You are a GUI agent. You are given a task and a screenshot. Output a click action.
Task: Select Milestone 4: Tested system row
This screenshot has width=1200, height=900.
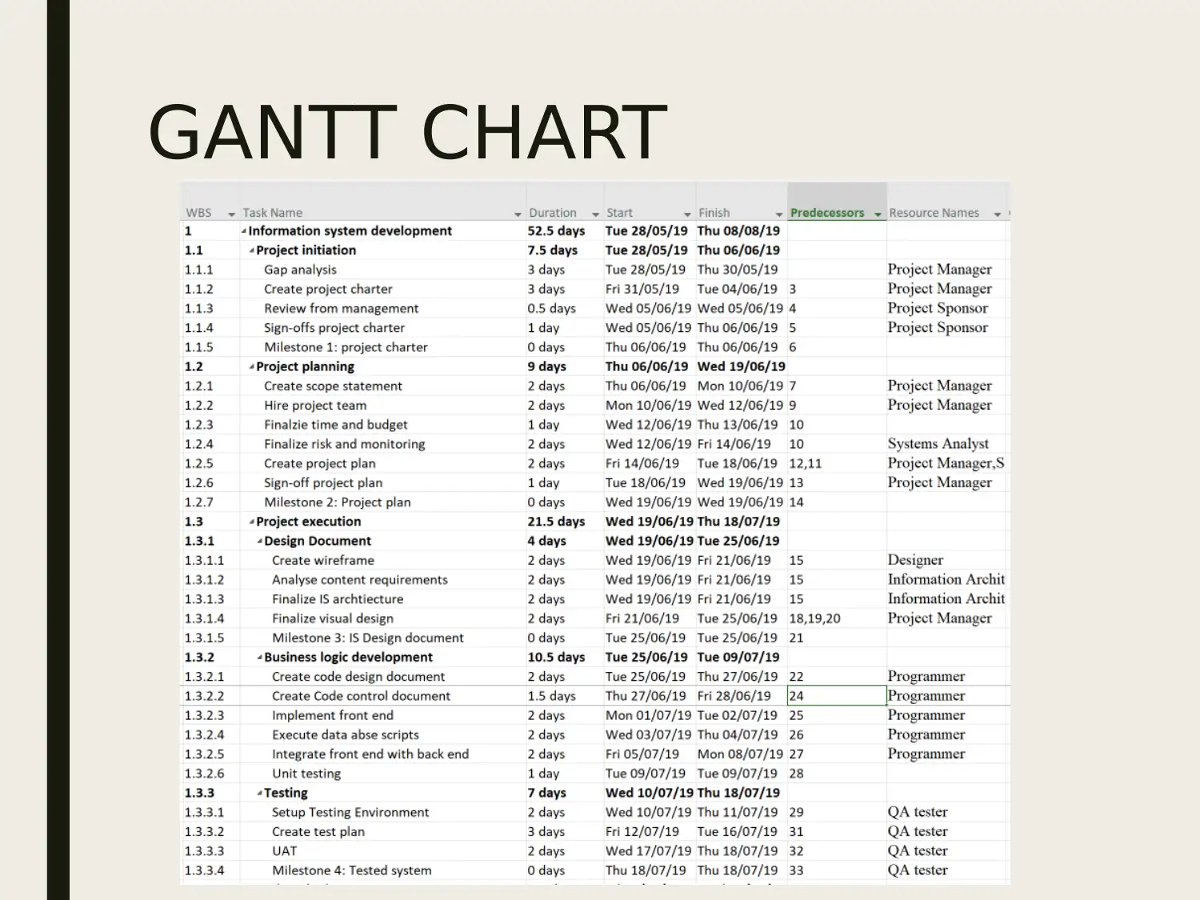(352, 870)
